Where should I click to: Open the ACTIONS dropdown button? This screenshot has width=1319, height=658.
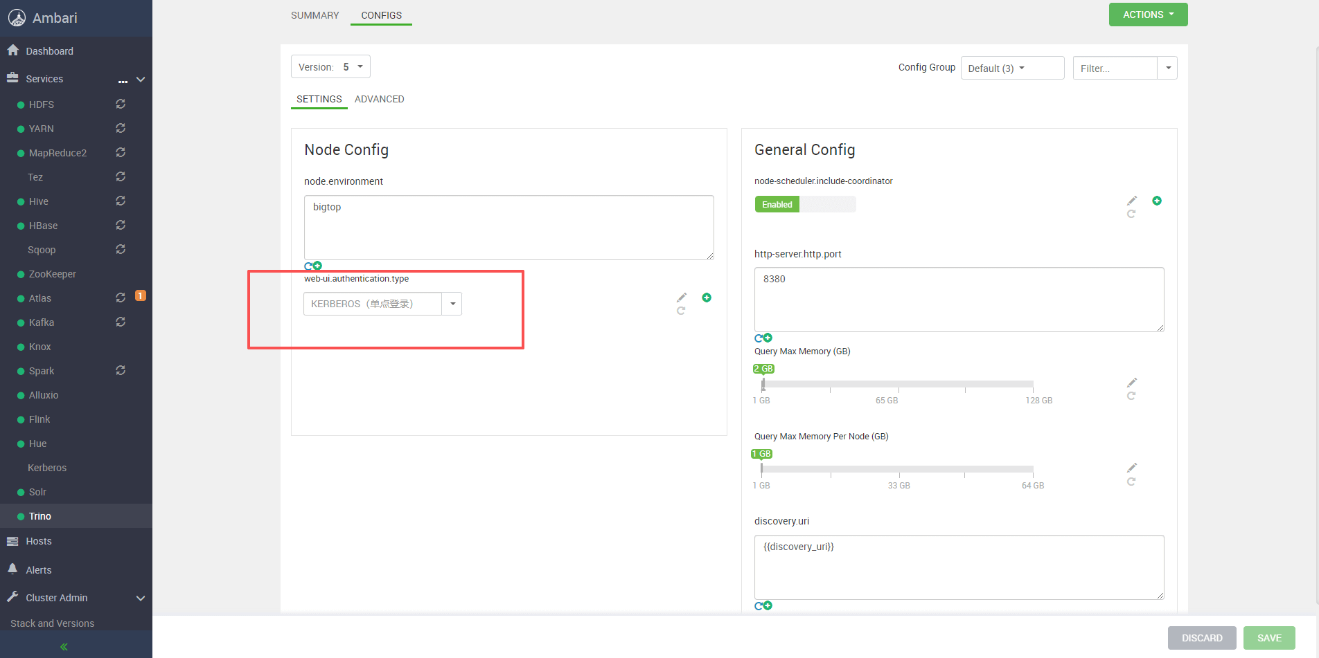(1148, 15)
